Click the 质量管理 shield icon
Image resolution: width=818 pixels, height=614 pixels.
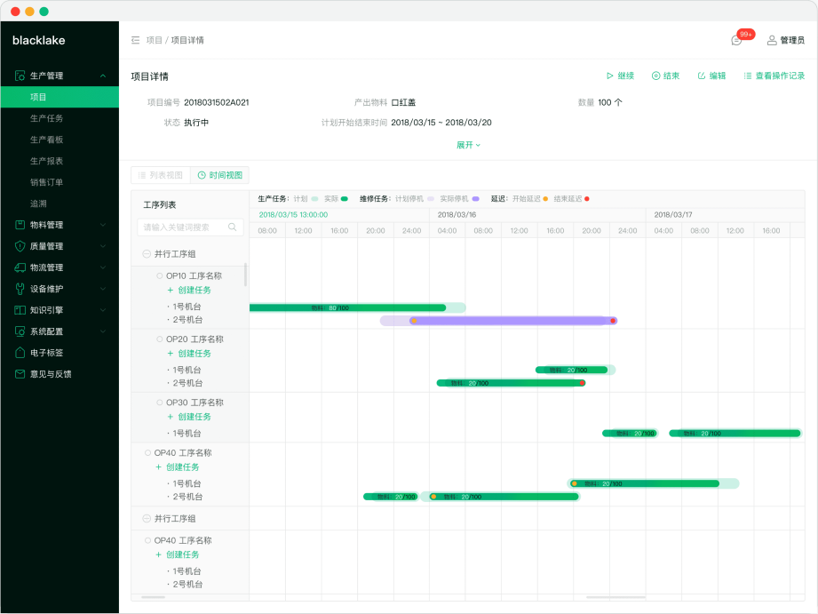20,246
